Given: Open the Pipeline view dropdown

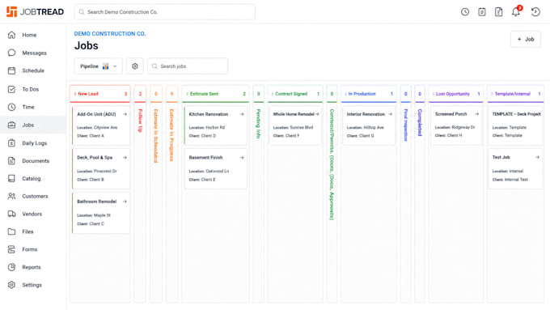Looking at the screenshot, I should point(98,66).
